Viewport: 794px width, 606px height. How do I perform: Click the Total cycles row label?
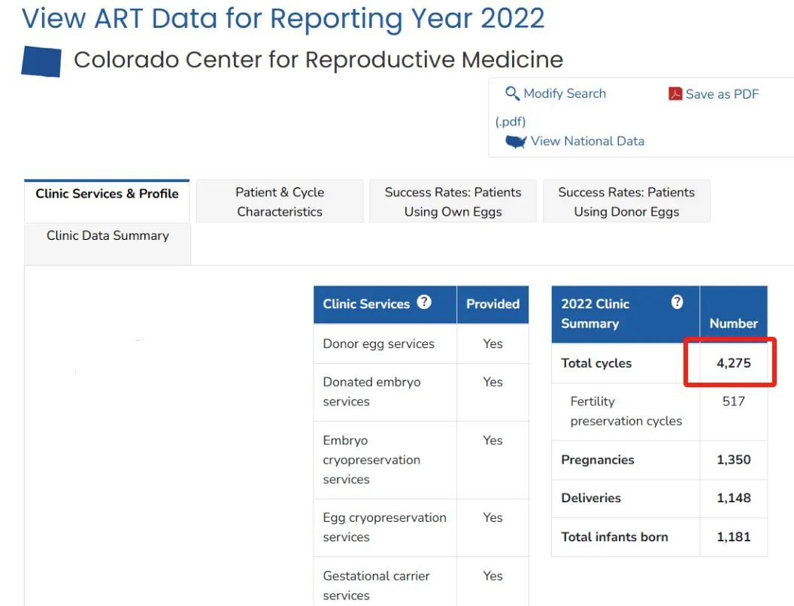click(596, 363)
